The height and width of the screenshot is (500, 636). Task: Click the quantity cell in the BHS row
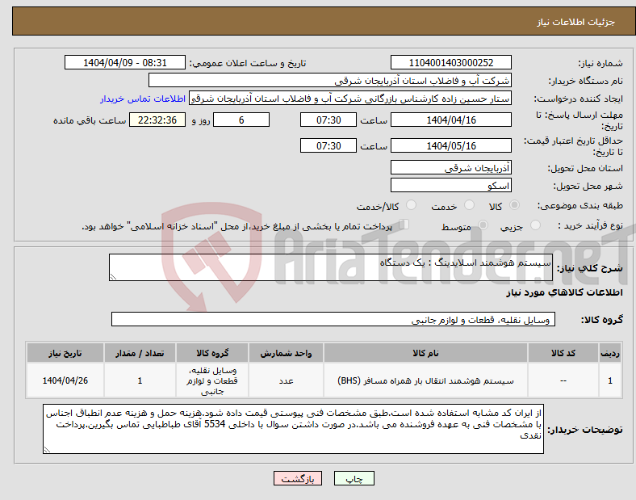click(x=140, y=380)
